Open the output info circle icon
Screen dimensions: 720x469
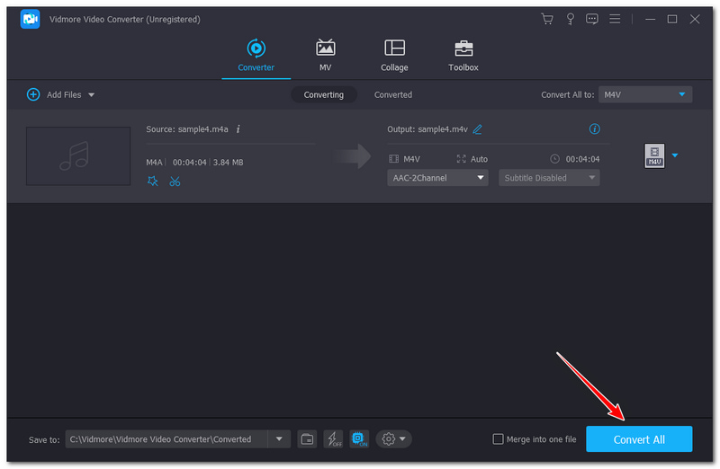pyautogui.click(x=594, y=128)
